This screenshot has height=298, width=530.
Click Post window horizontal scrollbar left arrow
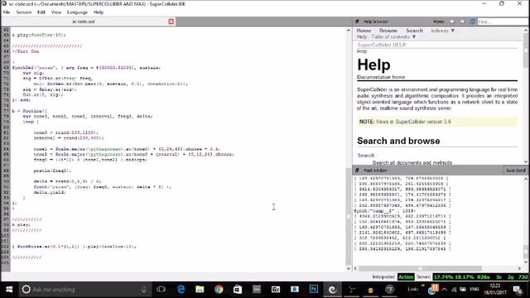pyautogui.click(x=355, y=268)
